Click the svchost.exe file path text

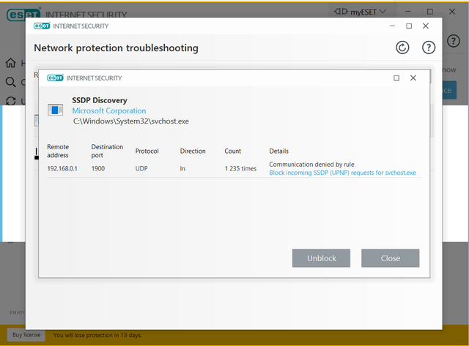pos(131,121)
